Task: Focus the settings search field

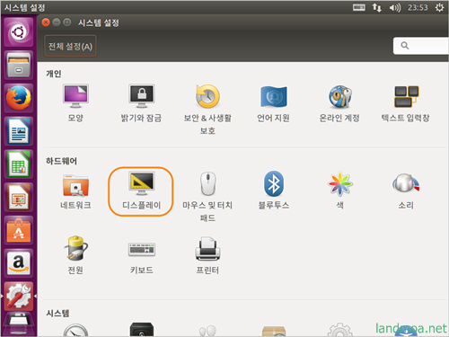Action: [x=421, y=46]
